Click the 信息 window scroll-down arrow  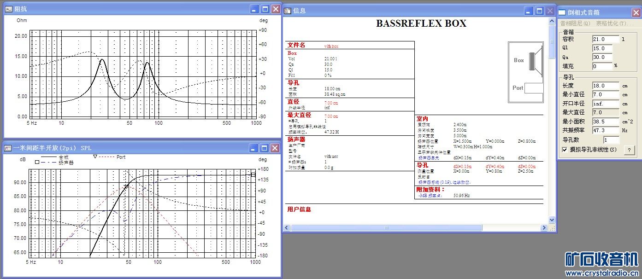552,220
